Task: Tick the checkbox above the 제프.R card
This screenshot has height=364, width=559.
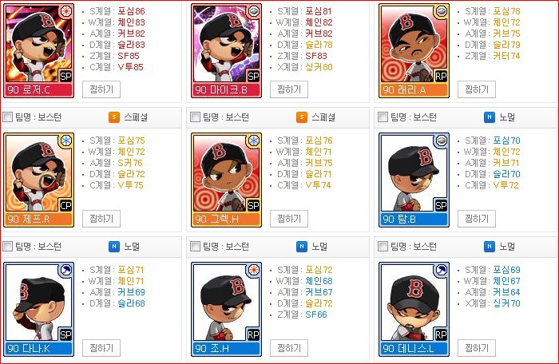Action: click(7, 117)
